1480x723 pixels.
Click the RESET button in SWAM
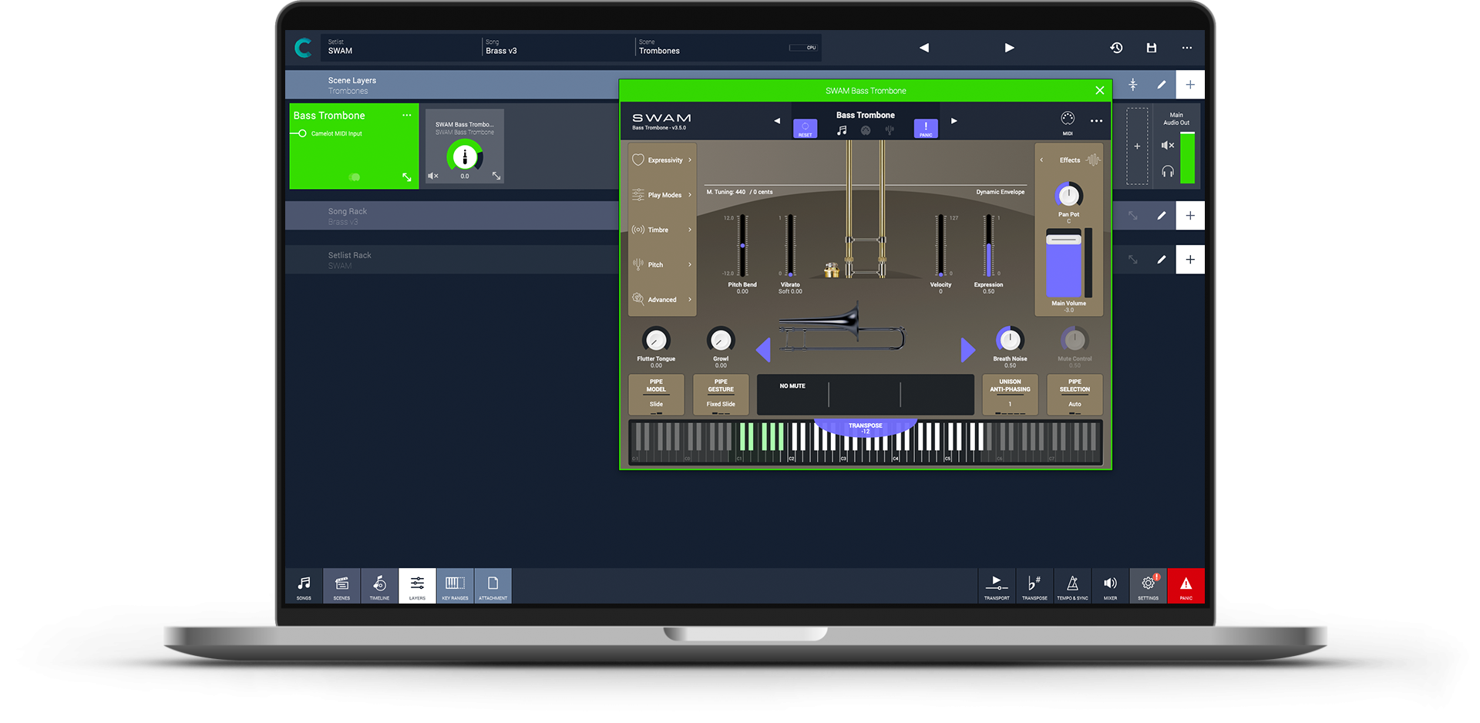(x=806, y=129)
